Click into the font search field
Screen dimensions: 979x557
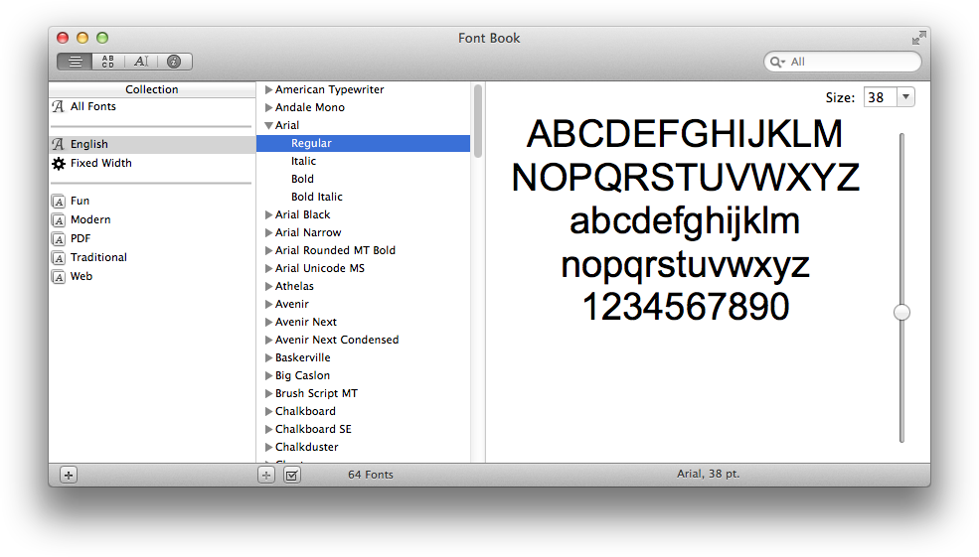[x=850, y=62]
